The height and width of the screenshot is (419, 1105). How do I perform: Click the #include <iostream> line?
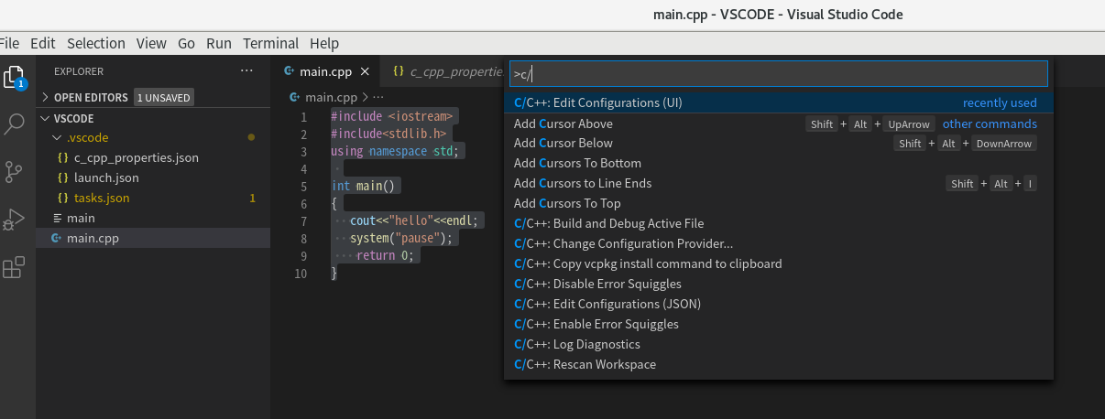(394, 116)
